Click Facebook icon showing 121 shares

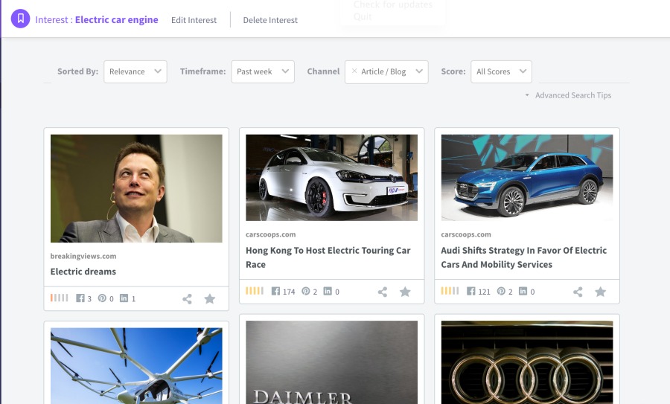(x=471, y=291)
